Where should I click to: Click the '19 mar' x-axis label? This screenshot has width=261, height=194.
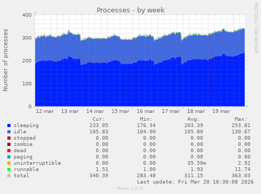(221, 111)
